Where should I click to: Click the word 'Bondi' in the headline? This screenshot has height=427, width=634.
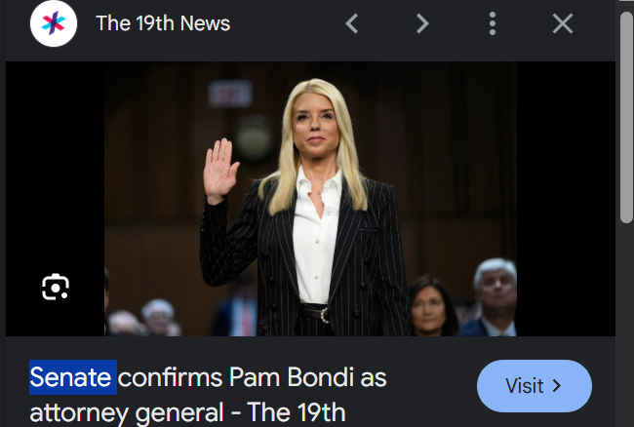click(320, 377)
